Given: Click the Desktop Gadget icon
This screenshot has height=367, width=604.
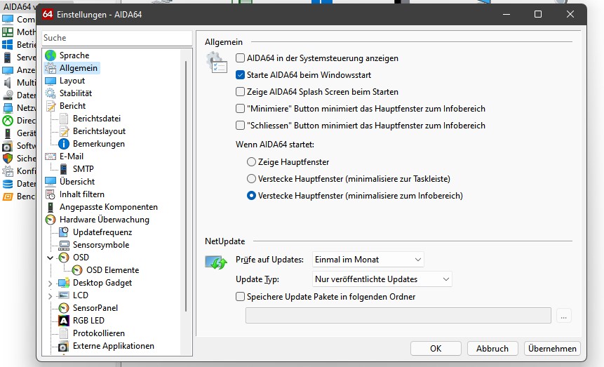Looking at the screenshot, I should click(64, 283).
